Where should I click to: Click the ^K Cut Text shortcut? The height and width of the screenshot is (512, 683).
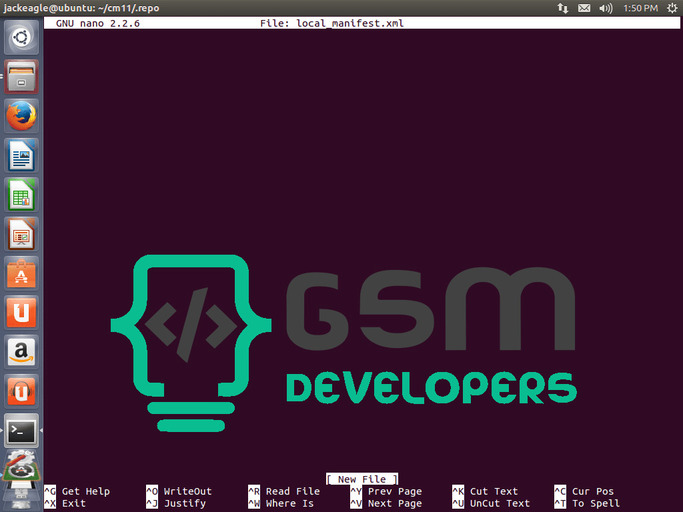(x=486, y=491)
